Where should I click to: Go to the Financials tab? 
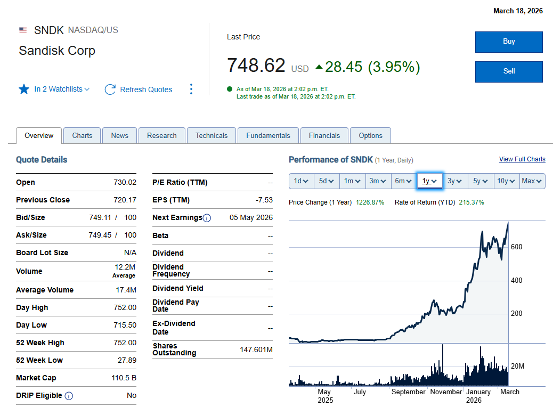pos(324,136)
